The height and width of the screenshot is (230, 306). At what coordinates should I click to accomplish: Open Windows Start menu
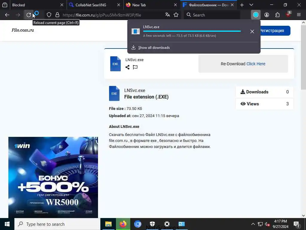coord(7,224)
